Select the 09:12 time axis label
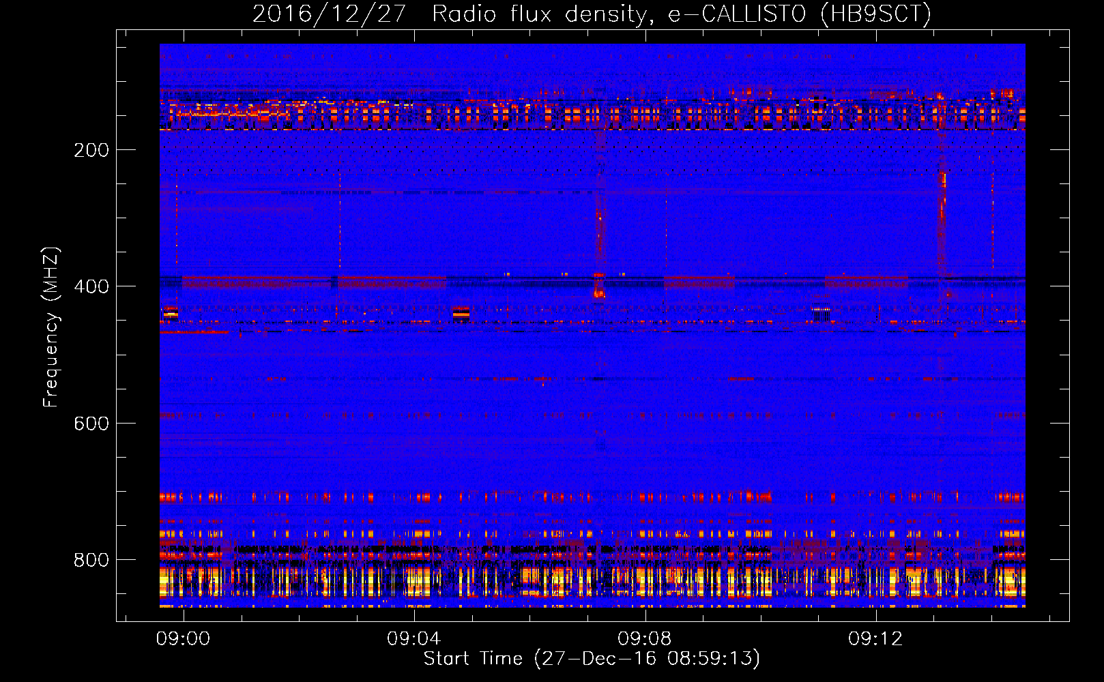This screenshot has width=1104, height=682. tap(875, 639)
